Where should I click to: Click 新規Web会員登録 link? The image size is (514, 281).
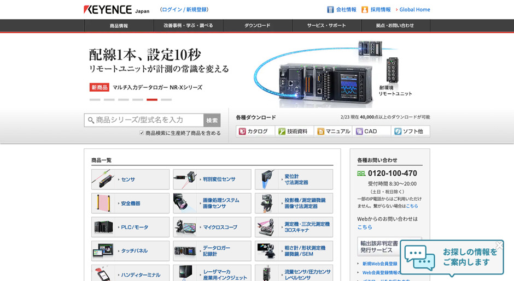[x=379, y=264]
